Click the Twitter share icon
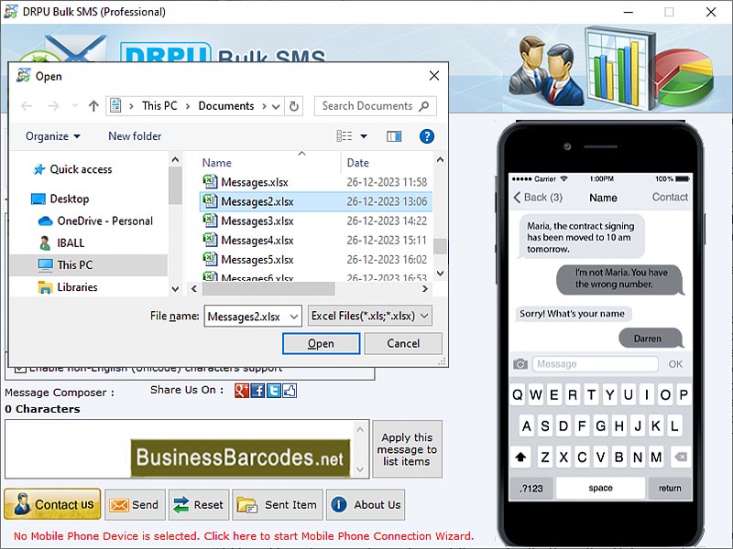733x549 pixels. point(273,391)
